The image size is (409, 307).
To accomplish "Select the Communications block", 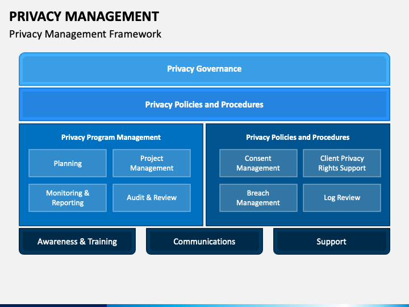I will point(204,241).
